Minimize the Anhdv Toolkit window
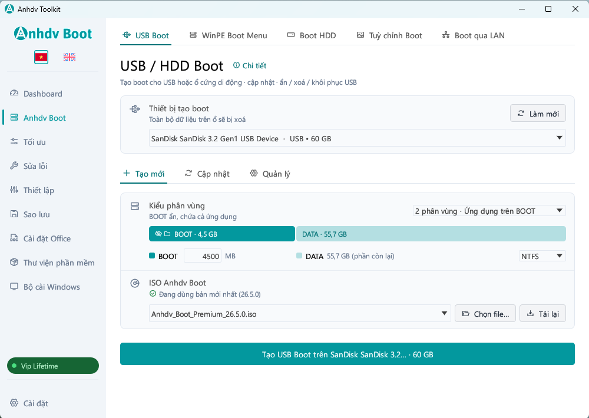Image resolution: width=589 pixels, height=418 pixels. point(522,9)
